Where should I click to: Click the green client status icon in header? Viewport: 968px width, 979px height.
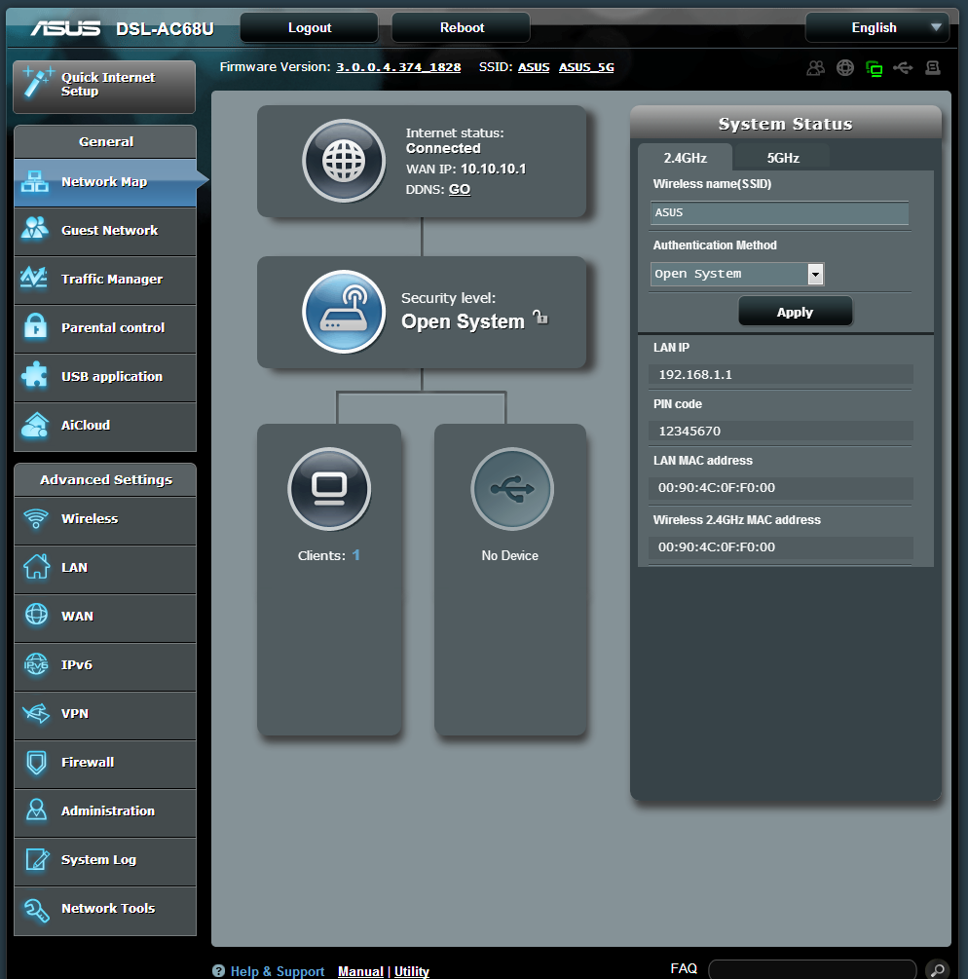click(875, 69)
